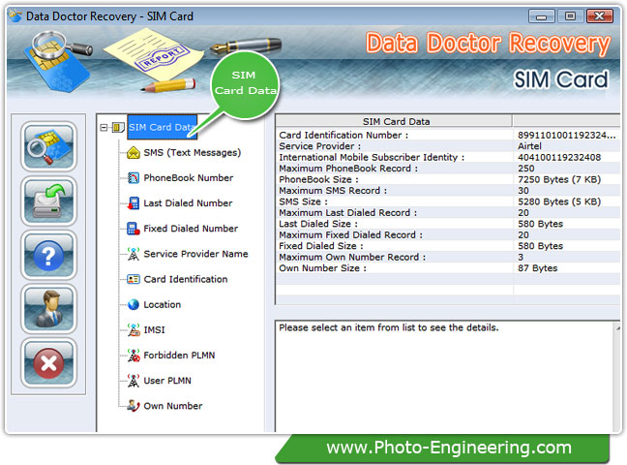
Task: Click the red X exit sidebar button
Action: point(48,363)
